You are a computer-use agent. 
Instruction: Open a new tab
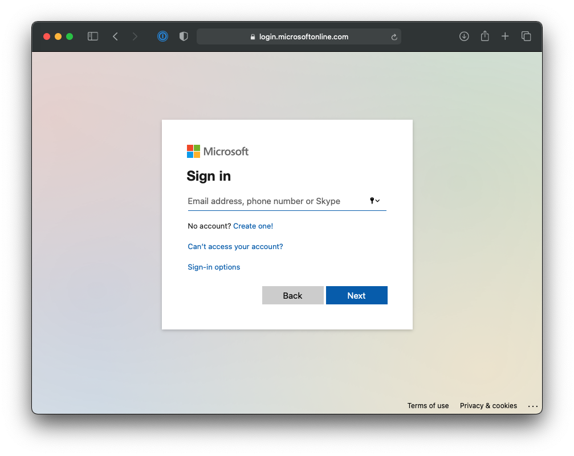tap(505, 36)
